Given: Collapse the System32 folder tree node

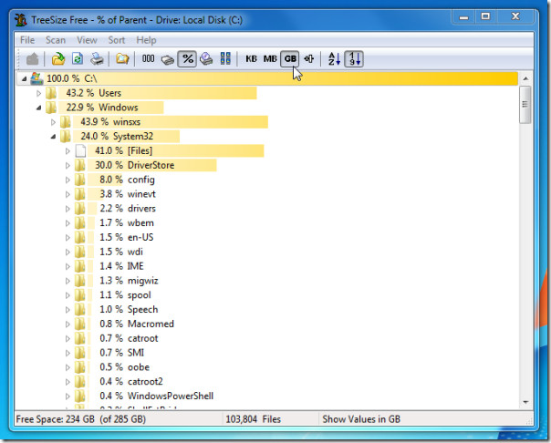Looking at the screenshot, I should [x=53, y=137].
